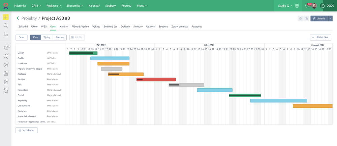Switch timeline scale to Měsíce

click(x=60, y=38)
